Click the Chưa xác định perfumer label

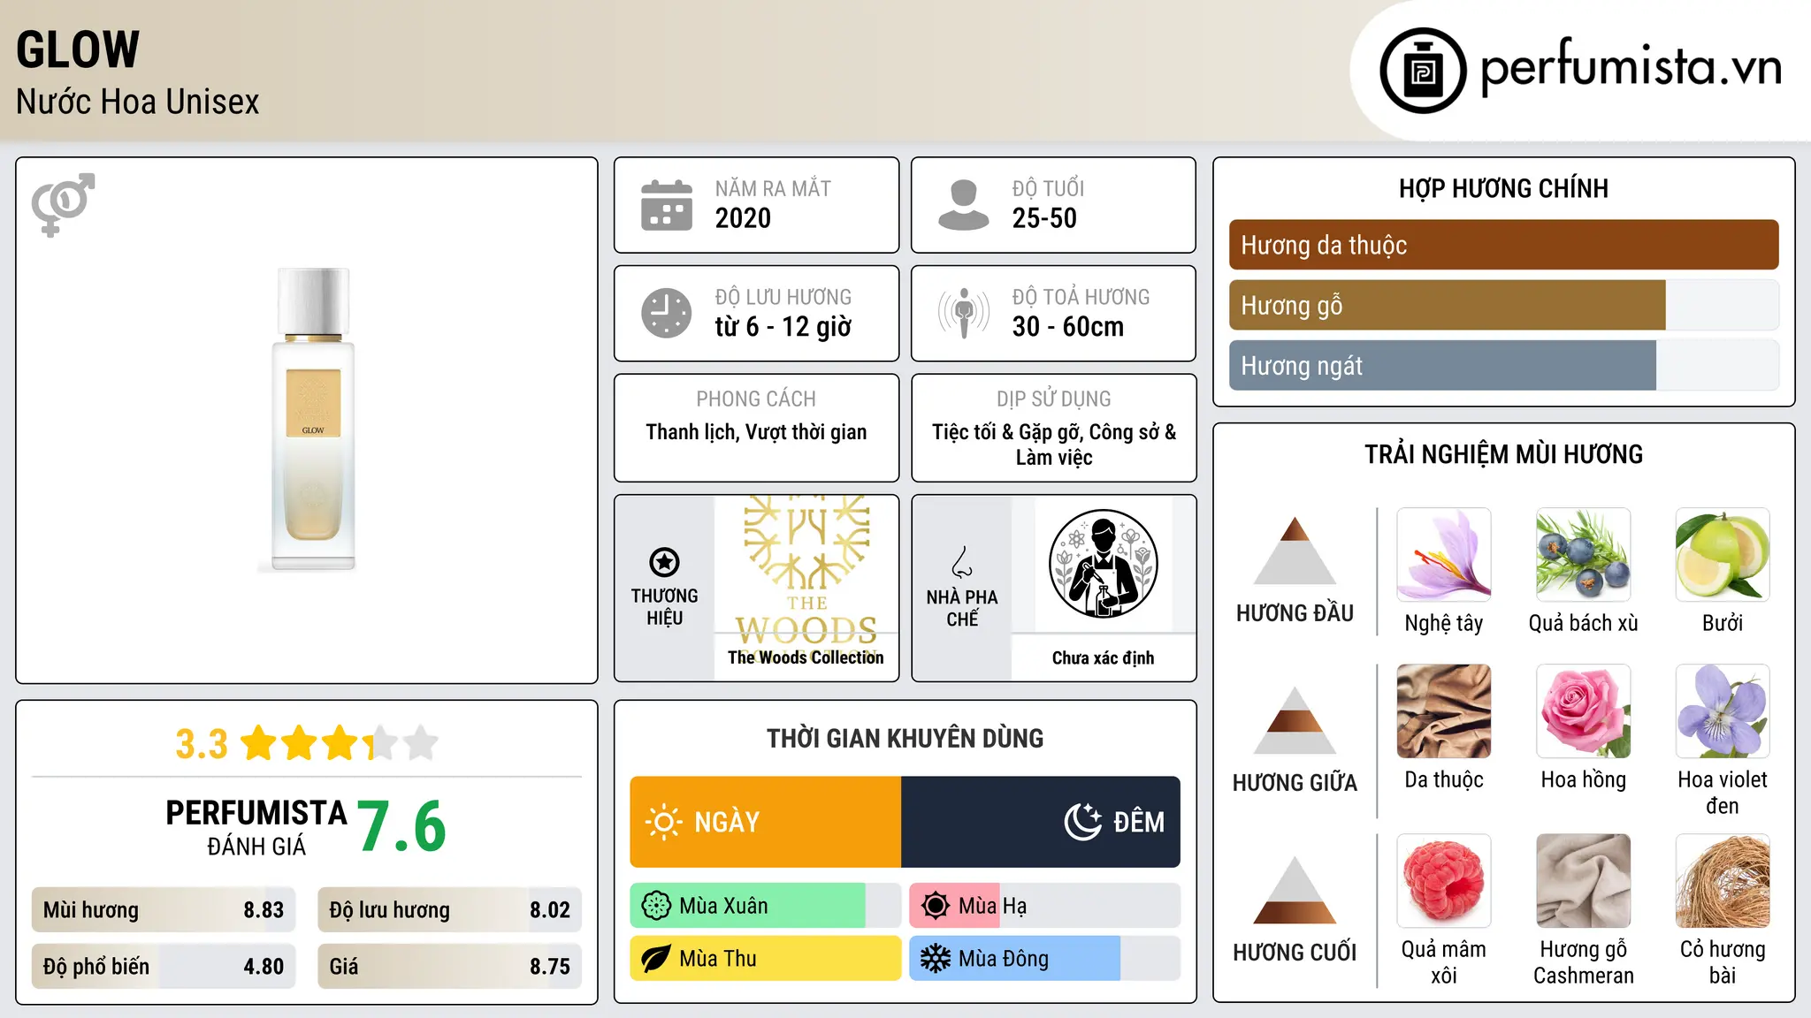point(1103,657)
